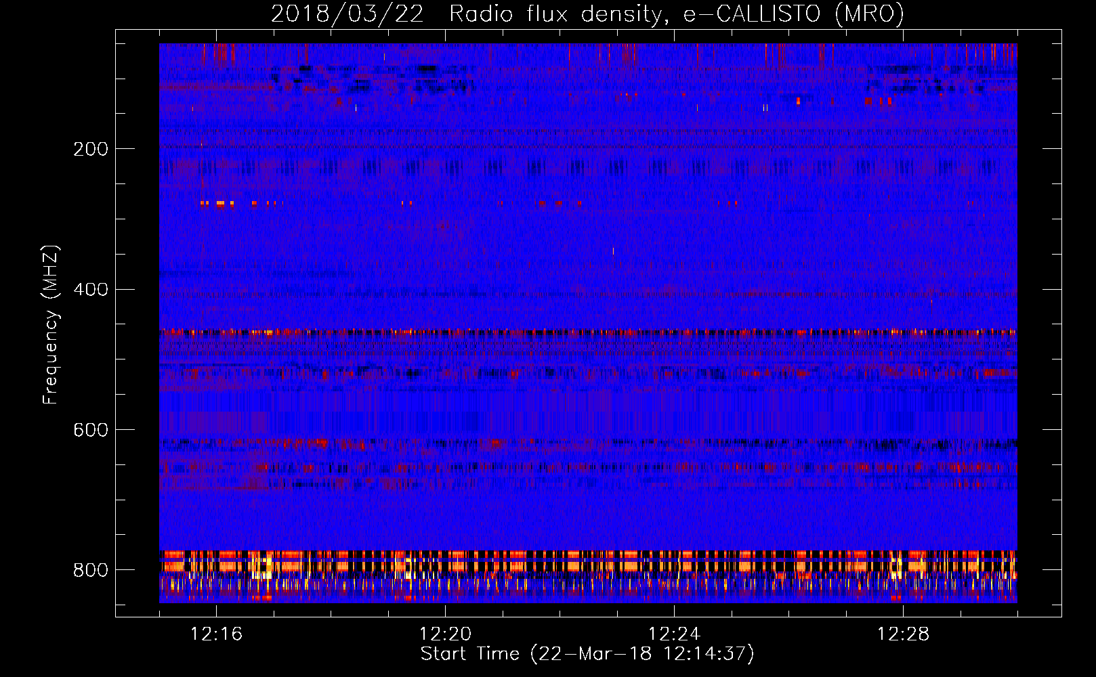Select the 400 frequency tick label
This screenshot has width=1096, height=677.
coord(91,290)
